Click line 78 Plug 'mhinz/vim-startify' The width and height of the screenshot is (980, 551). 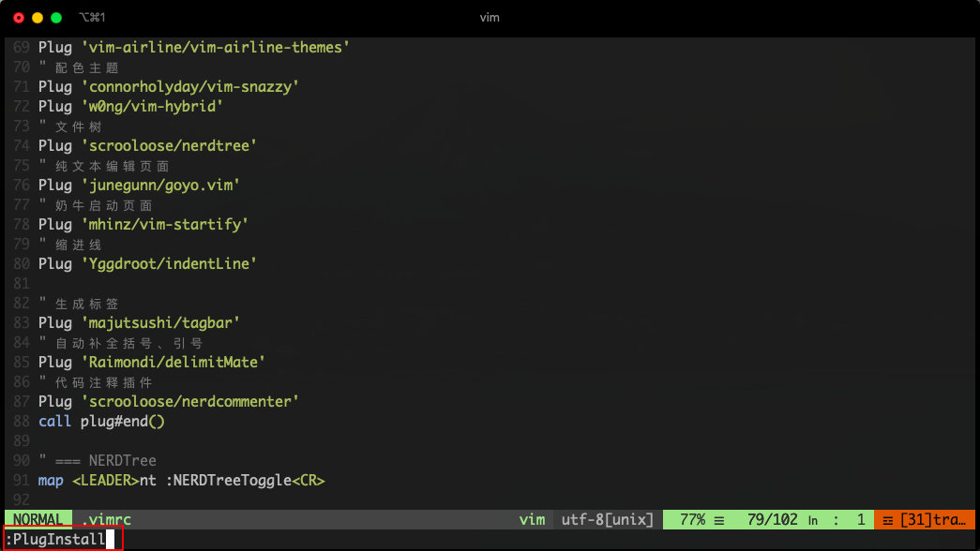pos(143,224)
